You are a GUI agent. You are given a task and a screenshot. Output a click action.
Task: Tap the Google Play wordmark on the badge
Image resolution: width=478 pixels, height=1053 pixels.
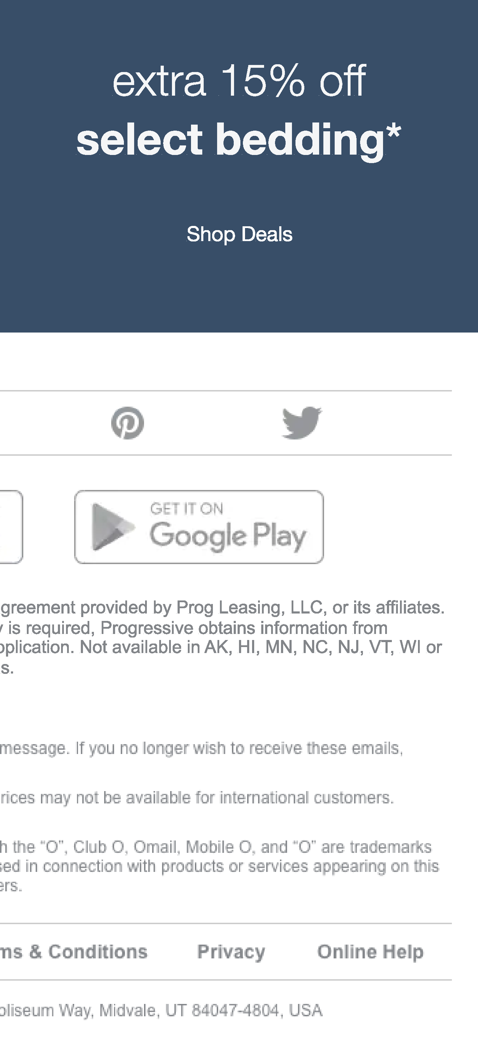[228, 536]
